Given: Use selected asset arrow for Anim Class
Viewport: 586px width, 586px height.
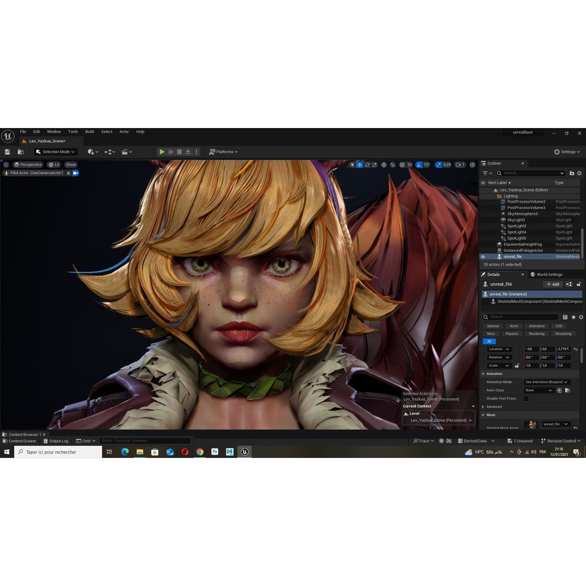Looking at the screenshot, I should (559, 391).
